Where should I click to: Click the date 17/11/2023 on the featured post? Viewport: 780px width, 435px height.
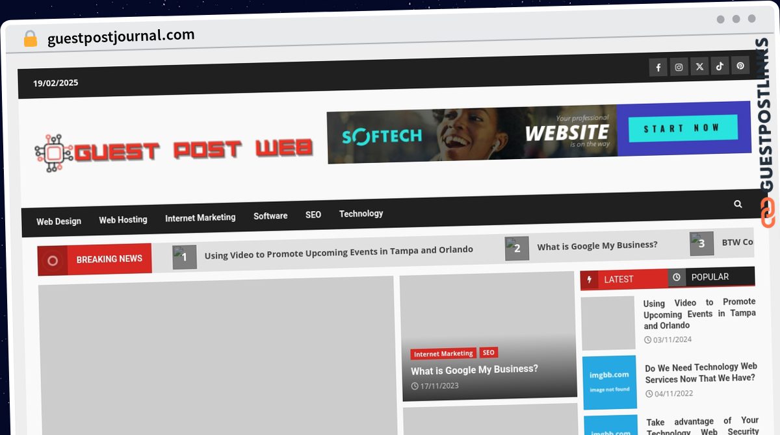(x=435, y=386)
